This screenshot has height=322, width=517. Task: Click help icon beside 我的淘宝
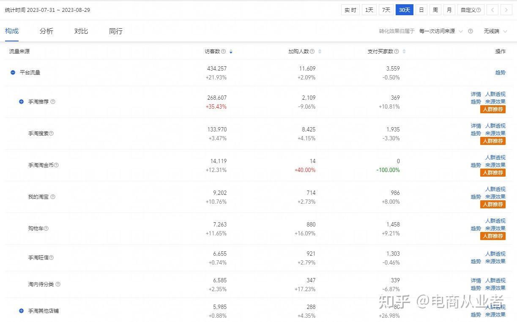point(53,197)
